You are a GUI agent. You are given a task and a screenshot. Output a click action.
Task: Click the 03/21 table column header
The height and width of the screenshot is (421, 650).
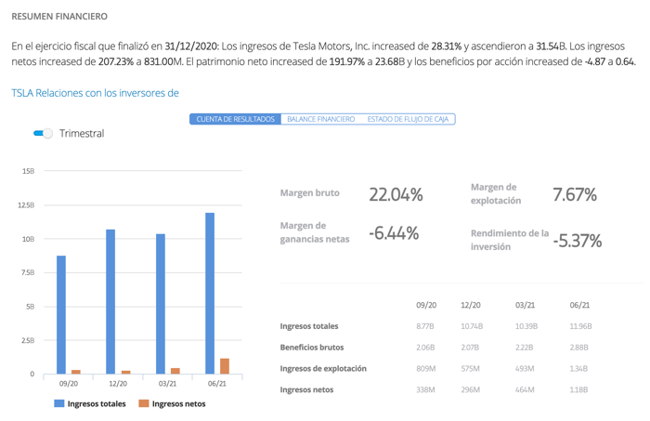click(x=525, y=305)
